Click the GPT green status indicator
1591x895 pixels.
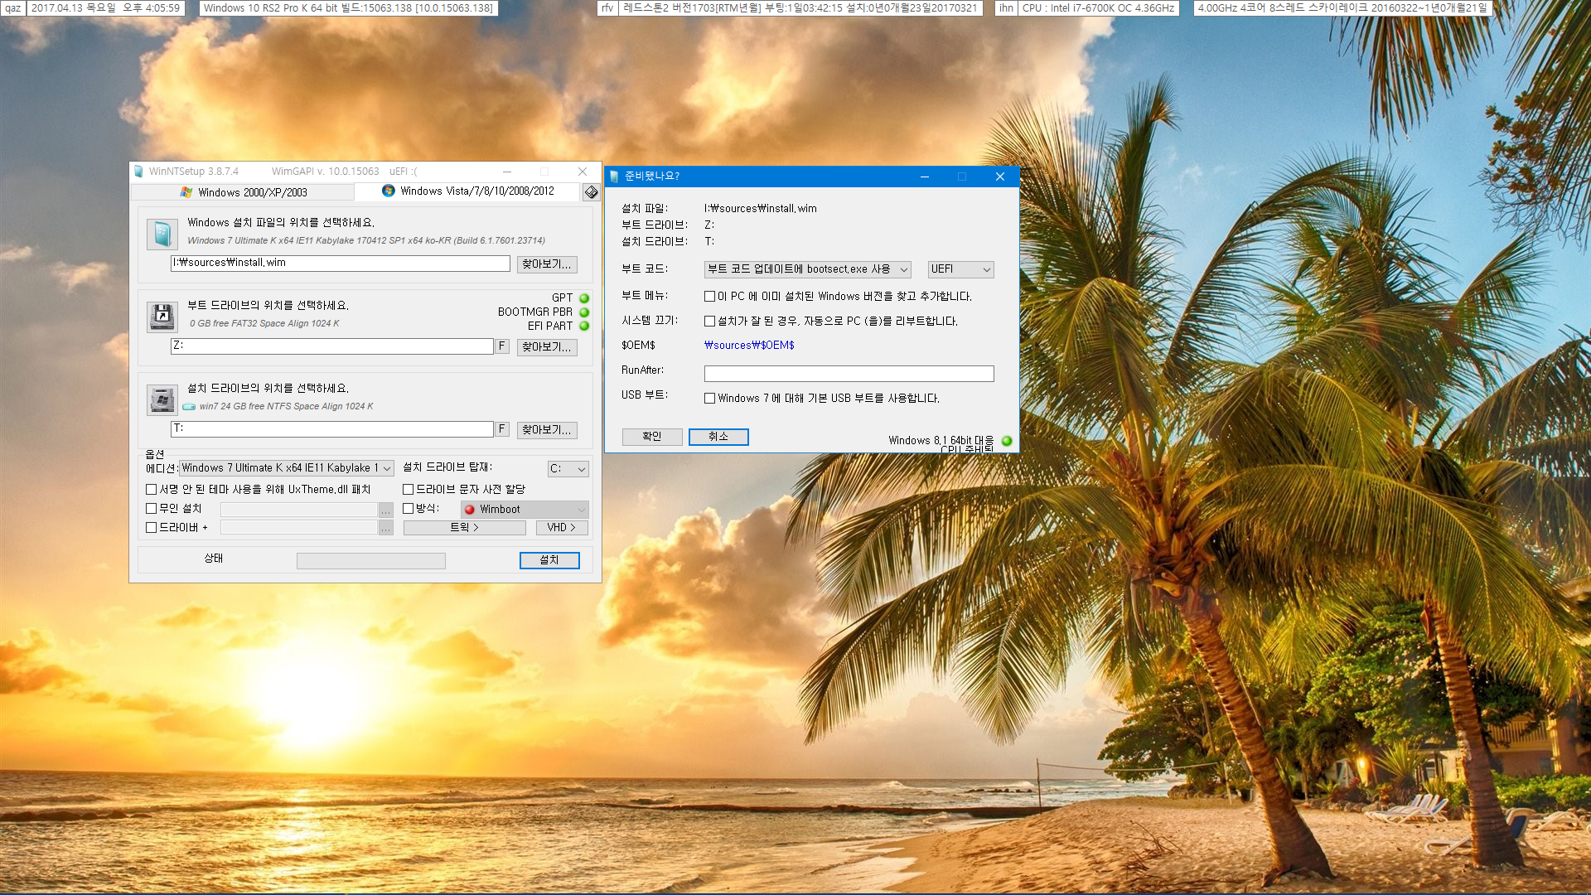click(584, 298)
